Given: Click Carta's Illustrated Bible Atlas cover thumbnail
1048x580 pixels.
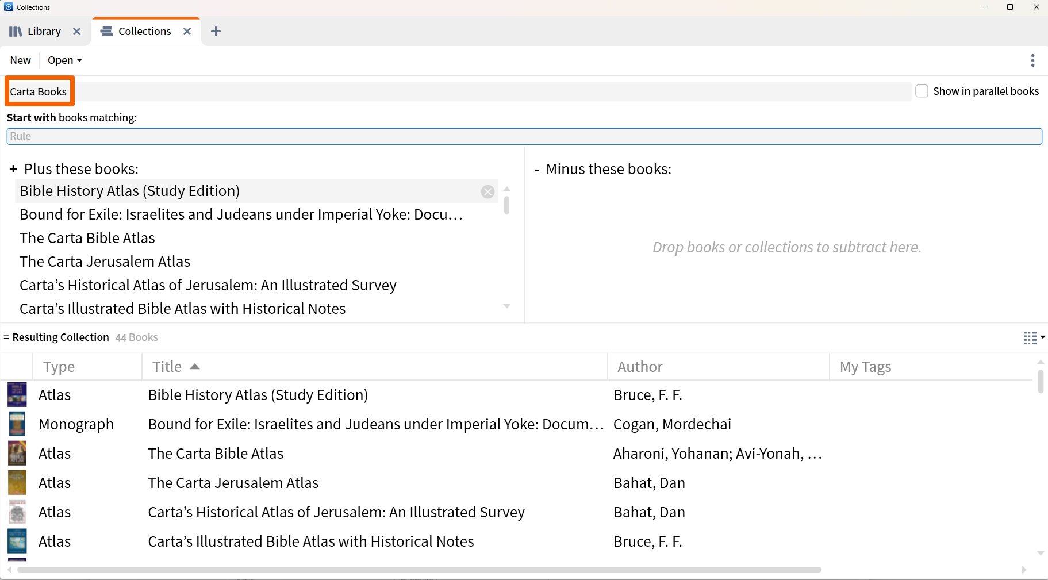Looking at the screenshot, I should click(17, 541).
